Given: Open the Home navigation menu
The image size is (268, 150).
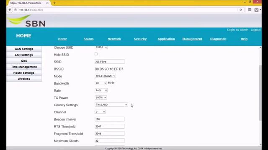Looking at the screenshot, I should tap(62, 39).
